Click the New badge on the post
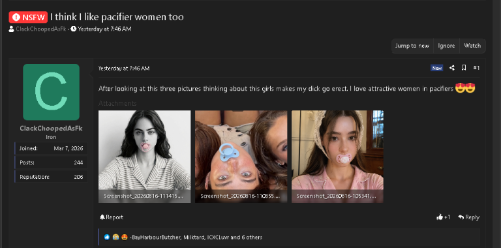The height and width of the screenshot is (248, 501). coord(437,68)
